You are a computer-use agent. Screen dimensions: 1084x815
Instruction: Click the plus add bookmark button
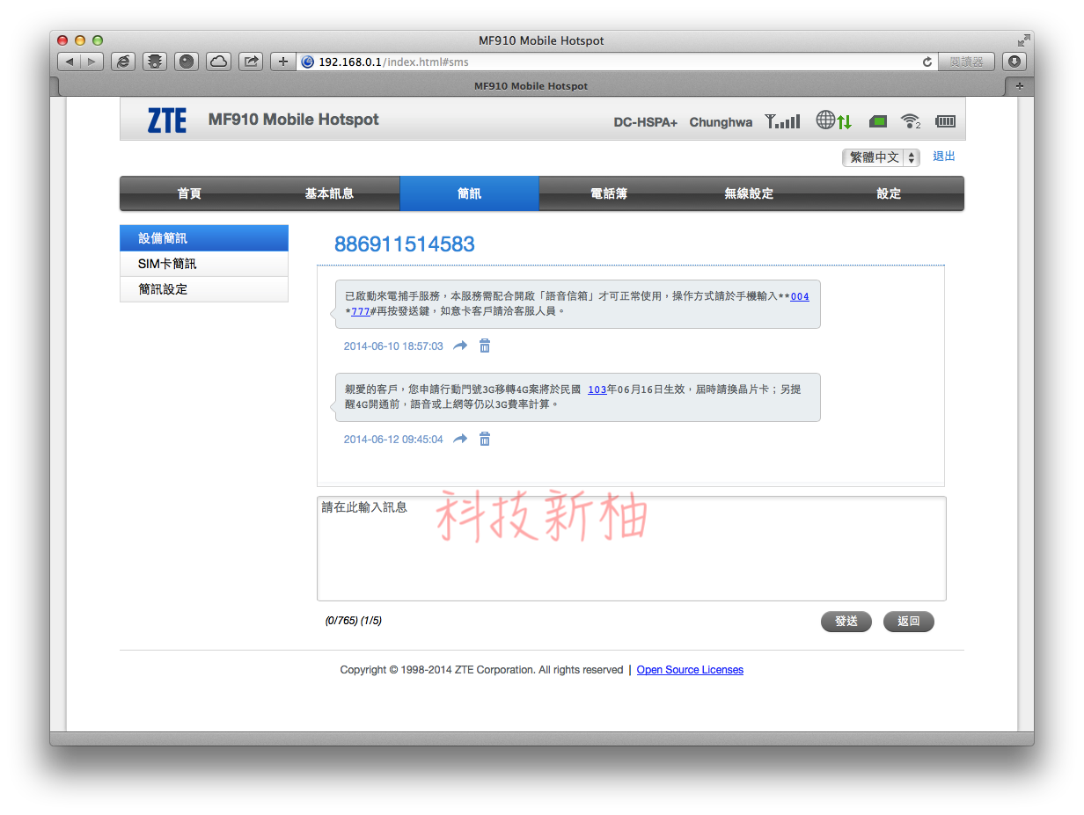282,62
